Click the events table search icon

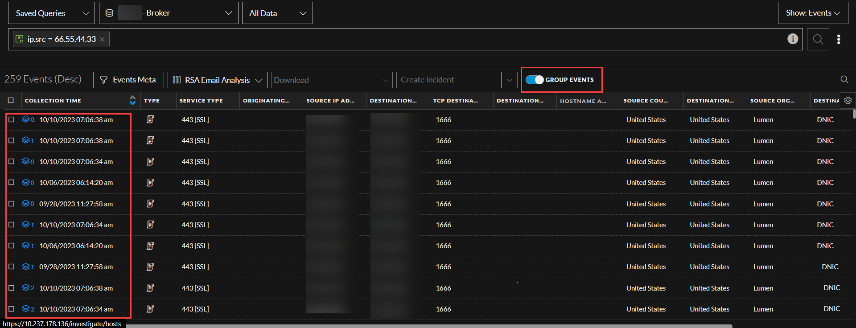point(844,79)
